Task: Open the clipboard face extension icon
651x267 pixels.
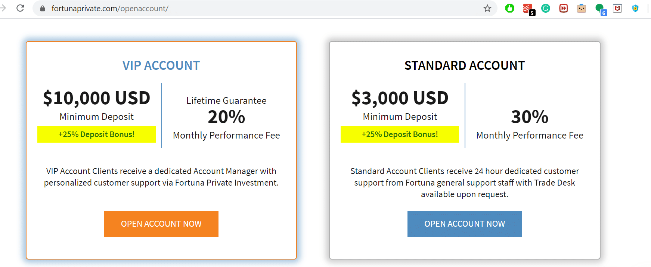Action: click(582, 8)
